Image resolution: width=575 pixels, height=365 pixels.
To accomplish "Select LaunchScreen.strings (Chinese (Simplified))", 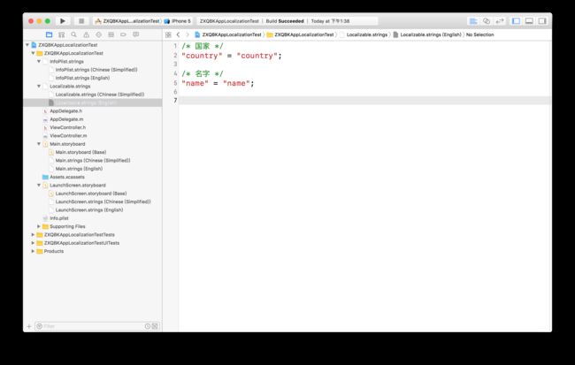I will pyautogui.click(x=103, y=202).
